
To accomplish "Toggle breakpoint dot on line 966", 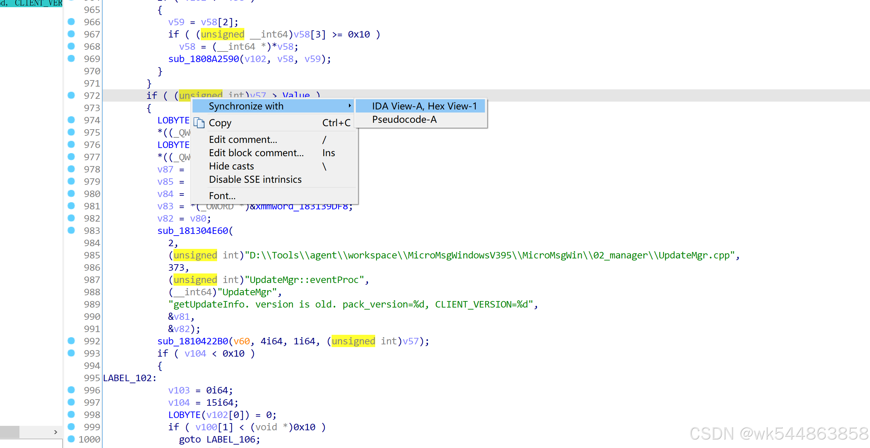I will pyautogui.click(x=71, y=22).
